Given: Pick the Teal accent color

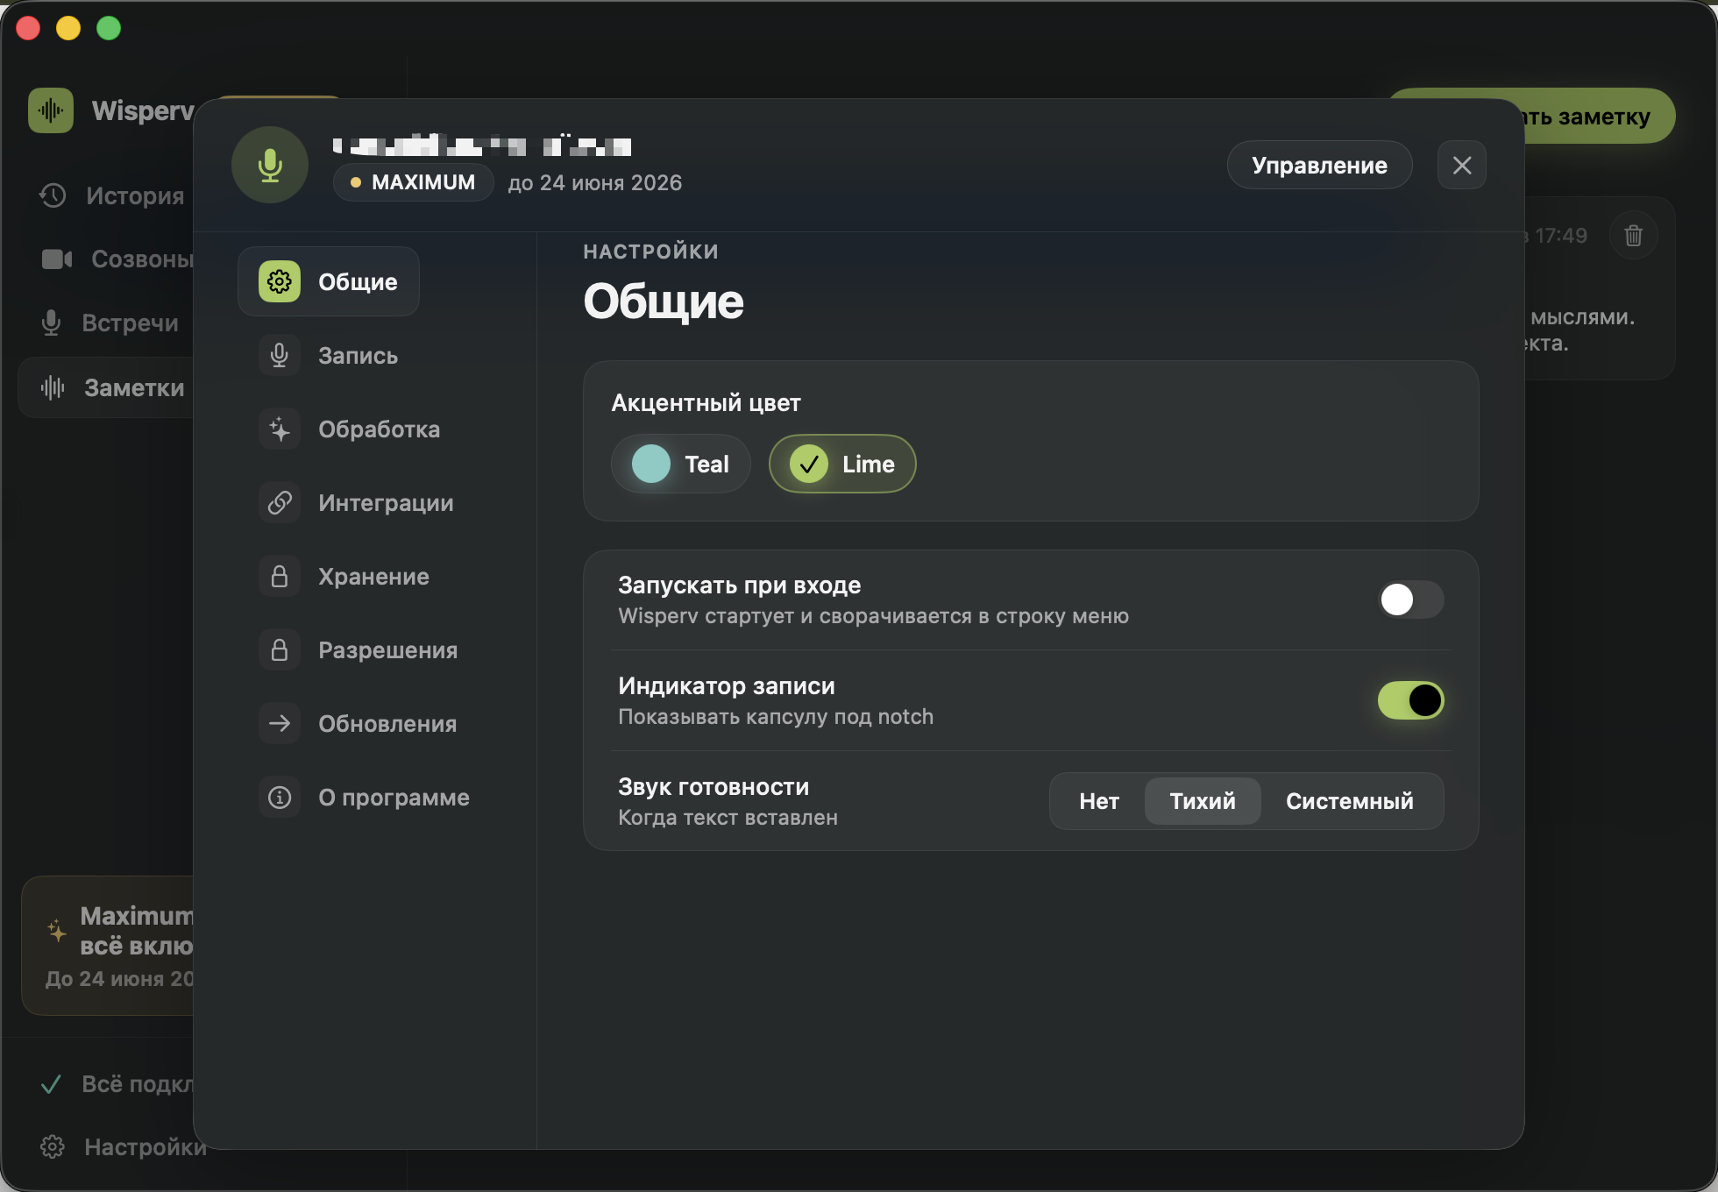Looking at the screenshot, I should pyautogui.click(x=680, y=464).
